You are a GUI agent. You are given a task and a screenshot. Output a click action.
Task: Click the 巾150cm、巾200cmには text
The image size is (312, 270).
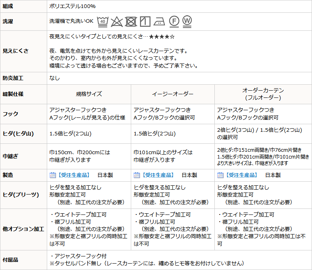click(x=80, y=153)
